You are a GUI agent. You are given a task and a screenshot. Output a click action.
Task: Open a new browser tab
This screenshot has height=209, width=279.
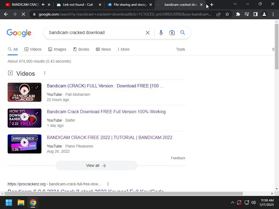pyautogui.click(x=211, y=5)
